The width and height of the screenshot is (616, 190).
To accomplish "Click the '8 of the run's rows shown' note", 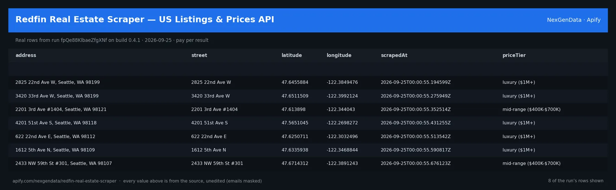I will [x=576, y=181].
